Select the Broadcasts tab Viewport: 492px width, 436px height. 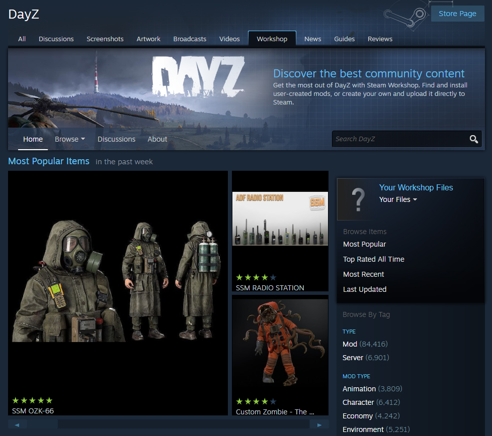click(x=190, y=39)
